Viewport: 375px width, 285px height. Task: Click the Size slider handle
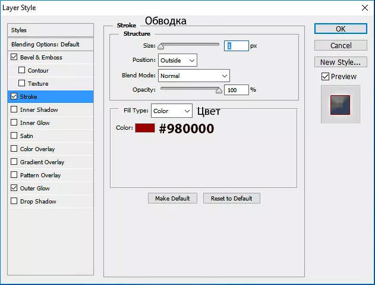161,46
